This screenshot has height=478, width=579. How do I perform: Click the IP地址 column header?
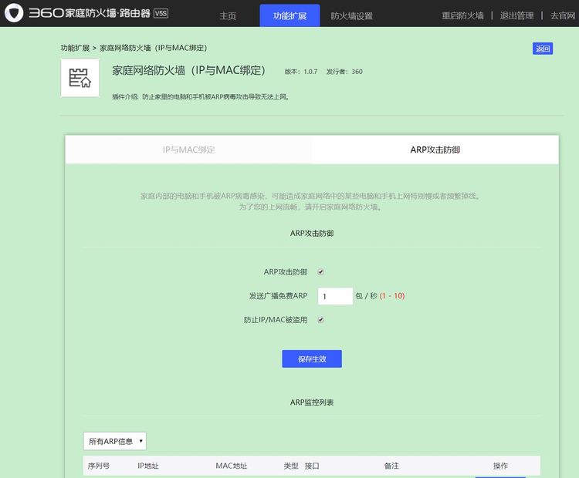tap(148, 466)
